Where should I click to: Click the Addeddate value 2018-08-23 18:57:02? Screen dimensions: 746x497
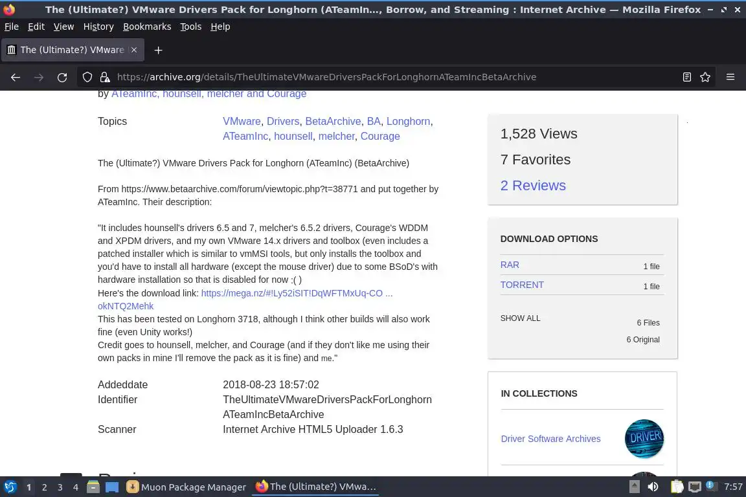271,385
